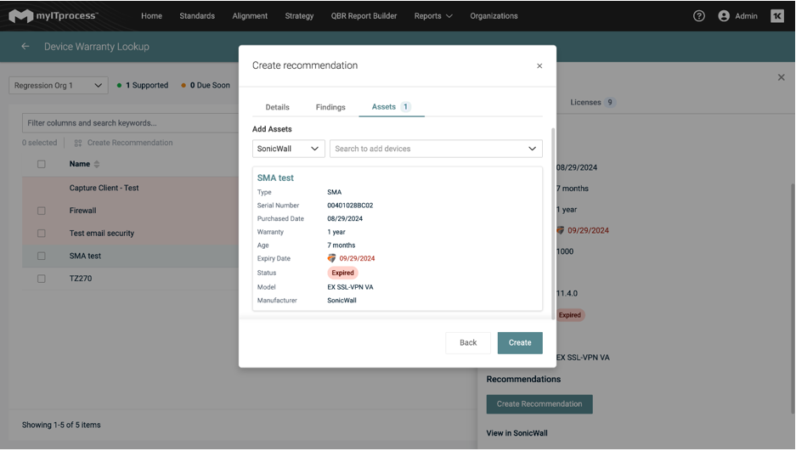796x451 pixels.
Task: Open QBR Report Builder
Action: coord(364,16)
